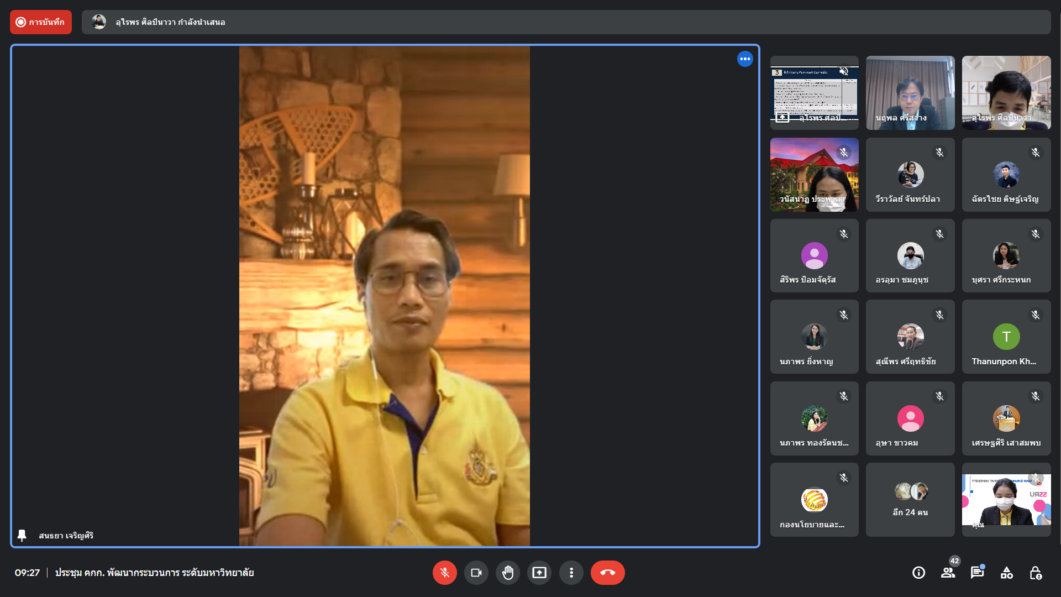Select the shared presentation screen thumbnail

pos(814,93)
